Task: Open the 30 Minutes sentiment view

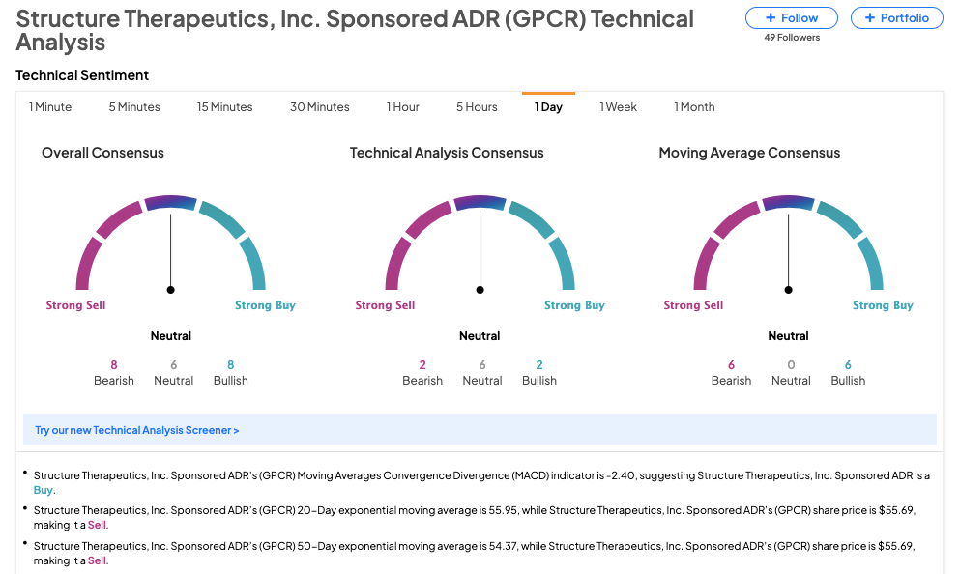Action: [319, 107]
